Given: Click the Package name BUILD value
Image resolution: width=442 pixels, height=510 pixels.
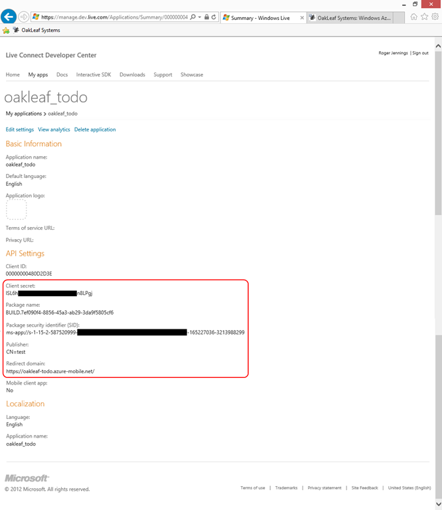Looking at the screenshot, I should pyautogui.click(x=60, y=313).
